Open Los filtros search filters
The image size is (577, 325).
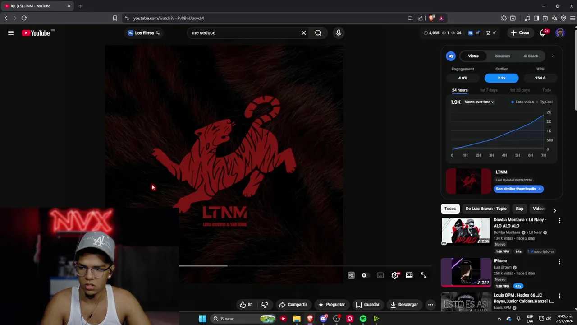(144, 33)
